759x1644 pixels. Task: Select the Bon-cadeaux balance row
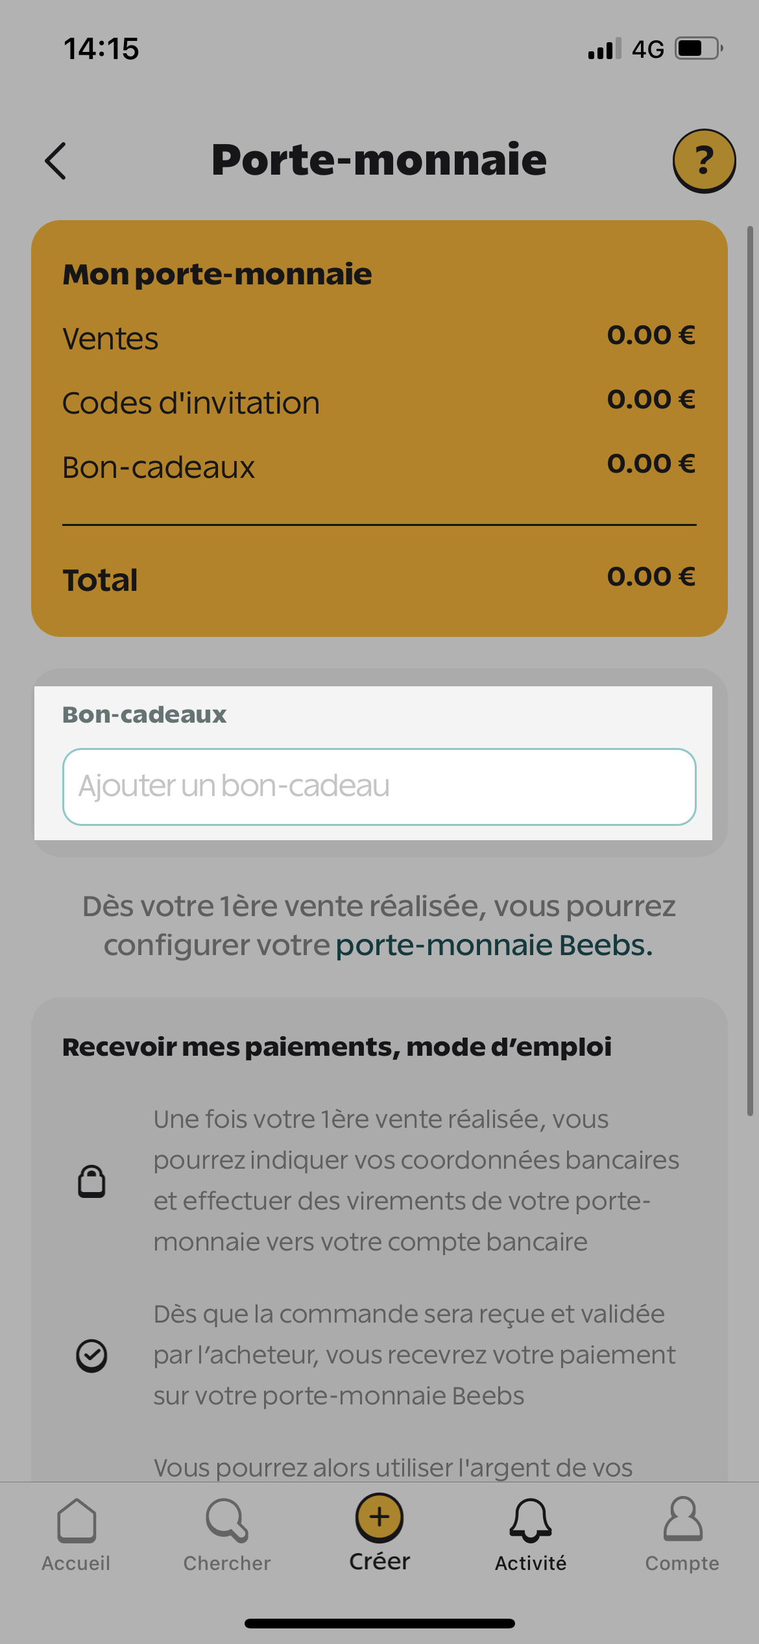[x=379, y=466]
